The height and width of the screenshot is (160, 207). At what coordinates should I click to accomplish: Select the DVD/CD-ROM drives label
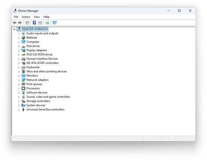tap(39, 54)
